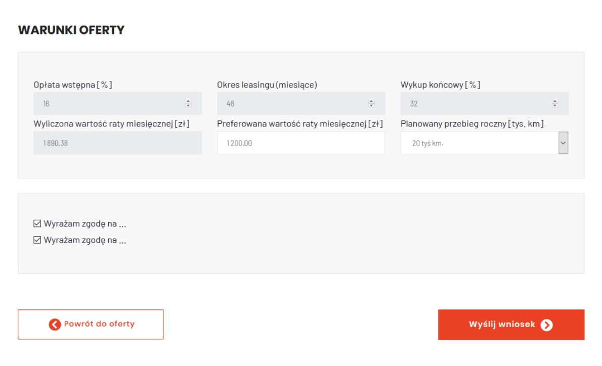Raise Wykup końcowy using the up spinner arrow

coord(555,102)
